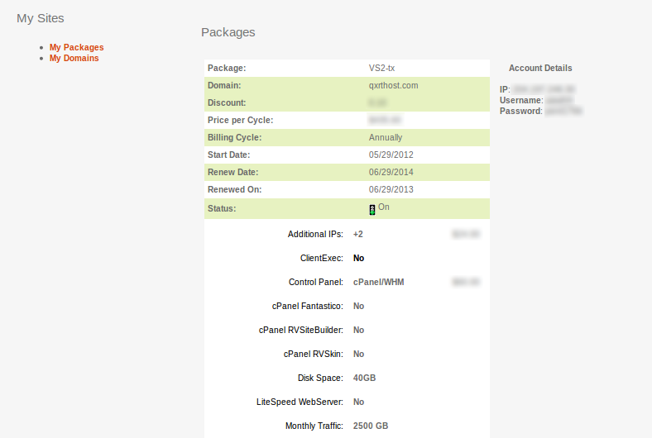Image resolution: width=652 pixels, height=438 pixels.
Task: Click the green status icon beside On
Action: click(372, 209)
